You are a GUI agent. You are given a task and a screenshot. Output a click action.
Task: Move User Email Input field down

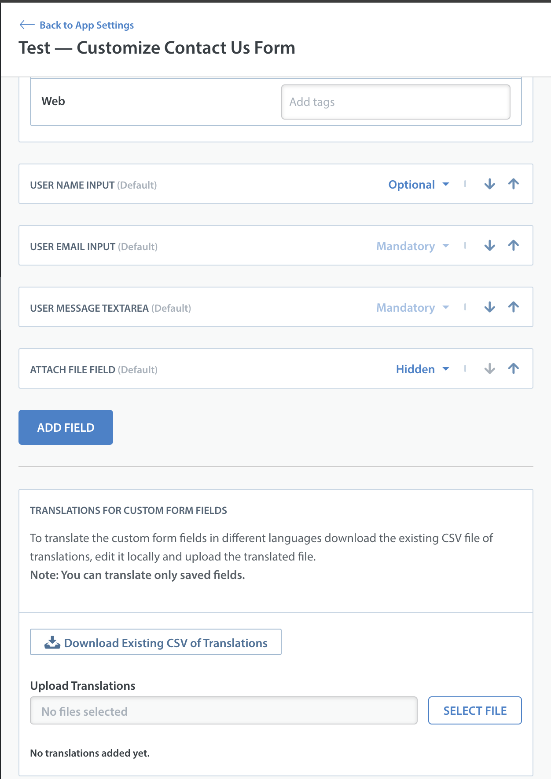(x=490, y=246)
